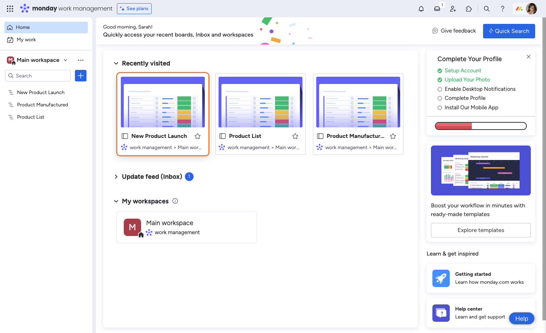Screen dimensions: 546x333
Task: Click Install Our Mobile App checklist circle
Action: (440, 108)
